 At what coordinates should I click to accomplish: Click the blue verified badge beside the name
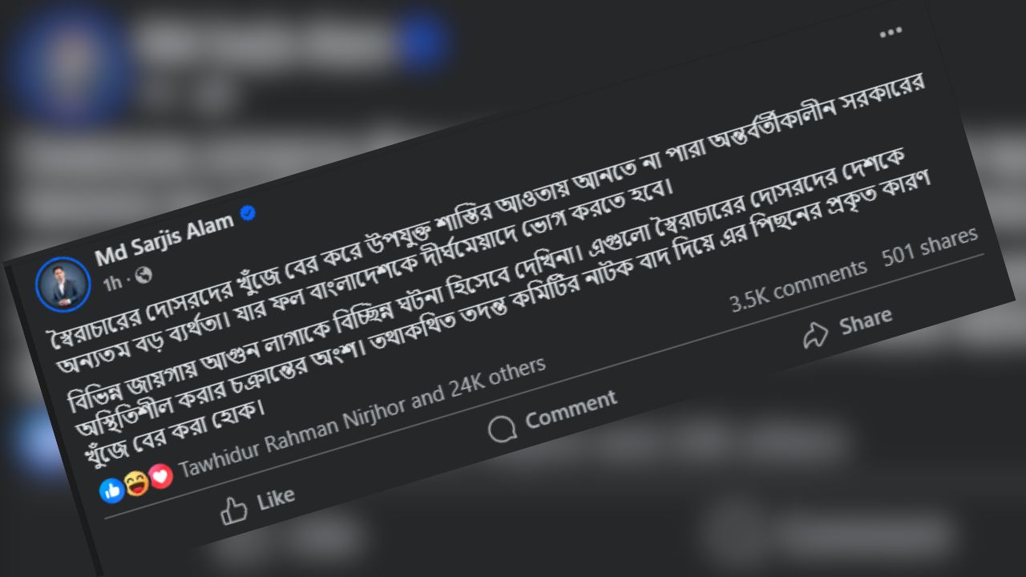pyautogui.click(x=248, y=212)
